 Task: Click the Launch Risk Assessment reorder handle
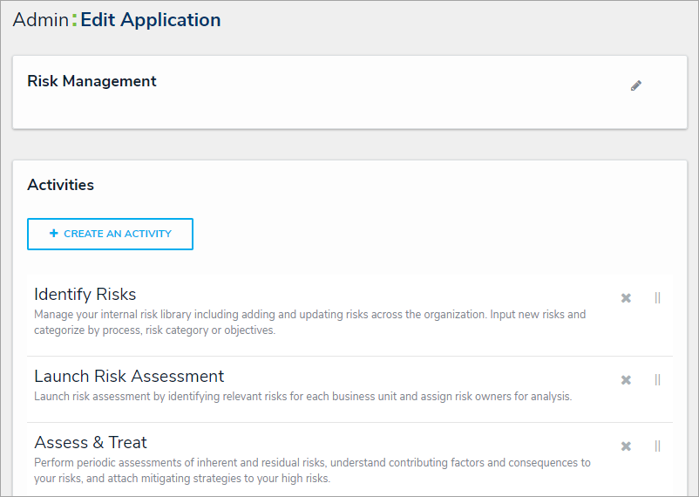click(657, 380)
